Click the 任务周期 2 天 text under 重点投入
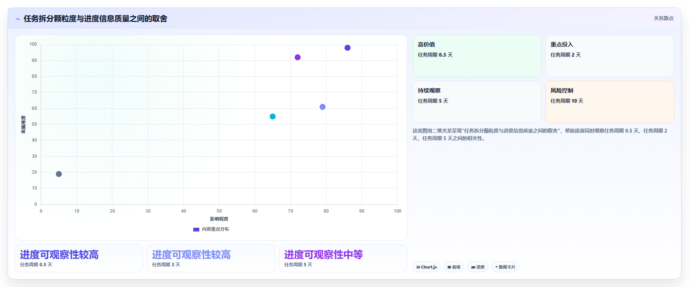689x287 pixels. 566,55
